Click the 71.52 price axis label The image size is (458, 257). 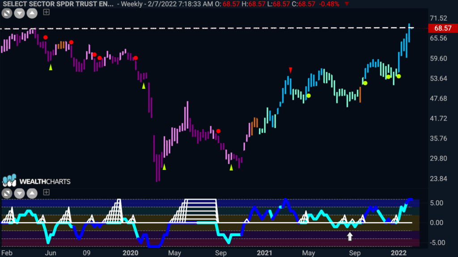pyautogui.click(x=438, y=18)
